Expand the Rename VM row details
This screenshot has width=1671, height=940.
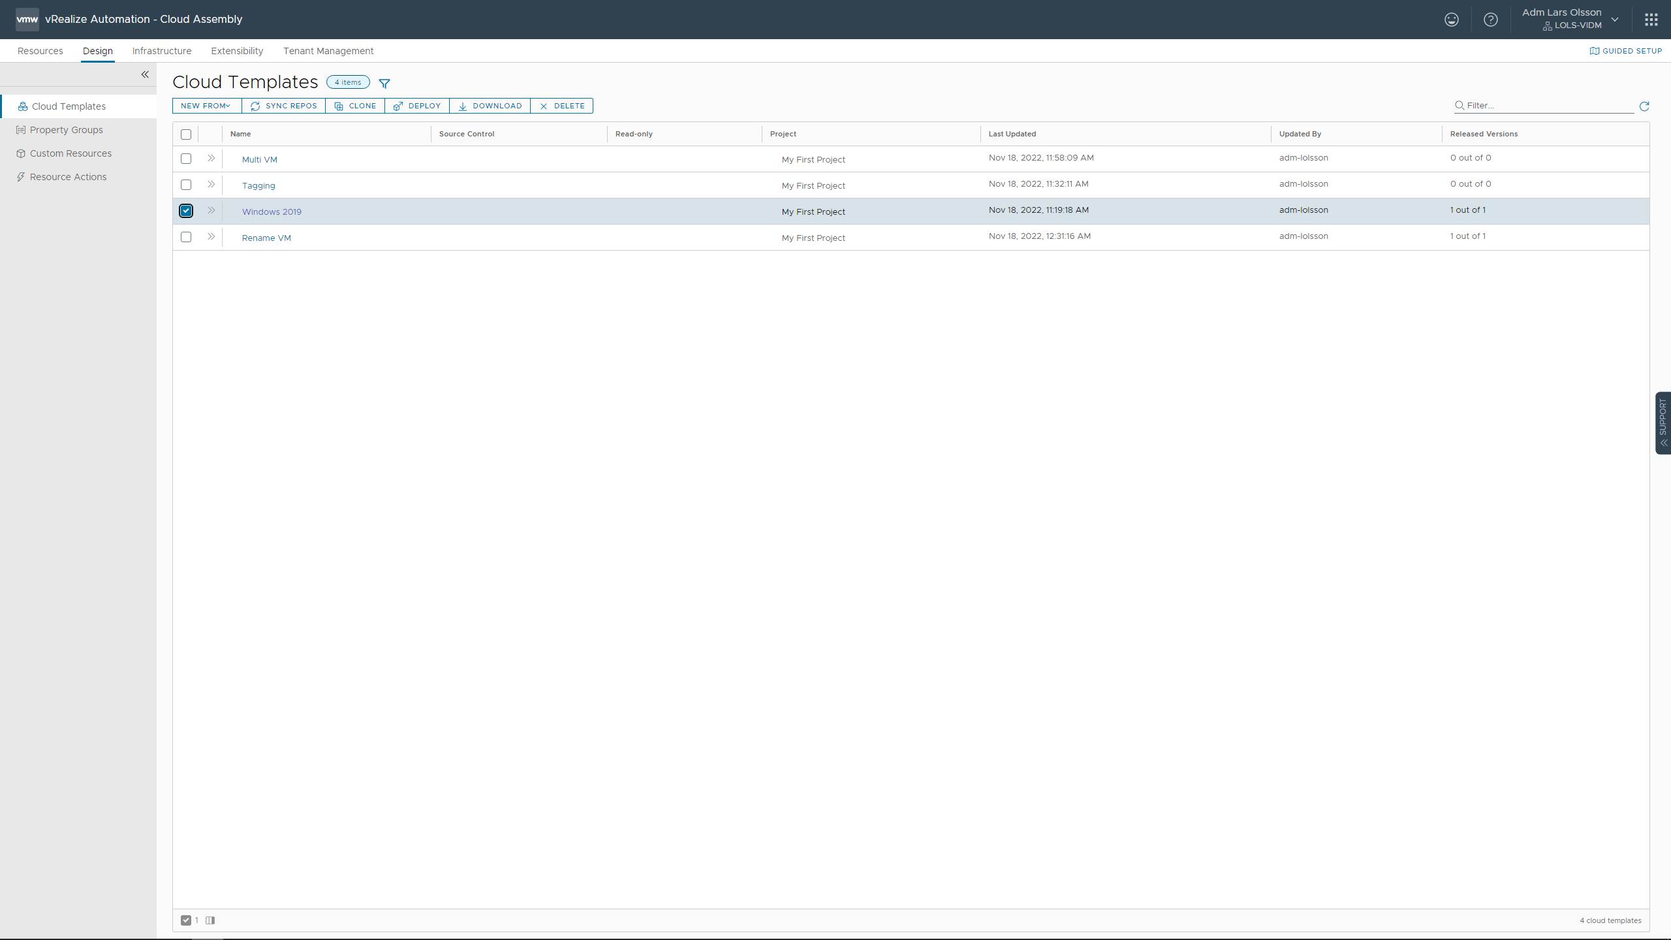tap(211, 237)
